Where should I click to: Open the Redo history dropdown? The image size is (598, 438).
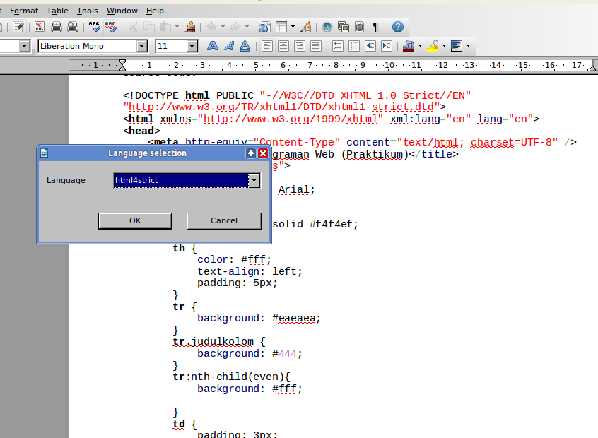click(x=247, y=27)
